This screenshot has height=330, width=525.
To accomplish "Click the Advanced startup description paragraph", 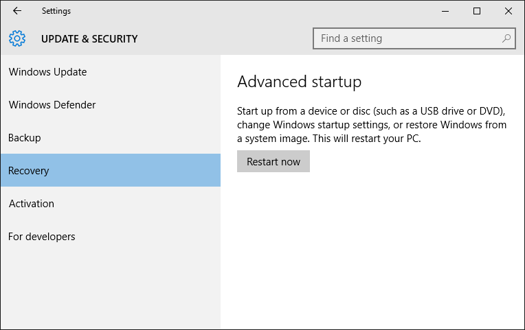I will pyautogui.click(x=371, y=125).
